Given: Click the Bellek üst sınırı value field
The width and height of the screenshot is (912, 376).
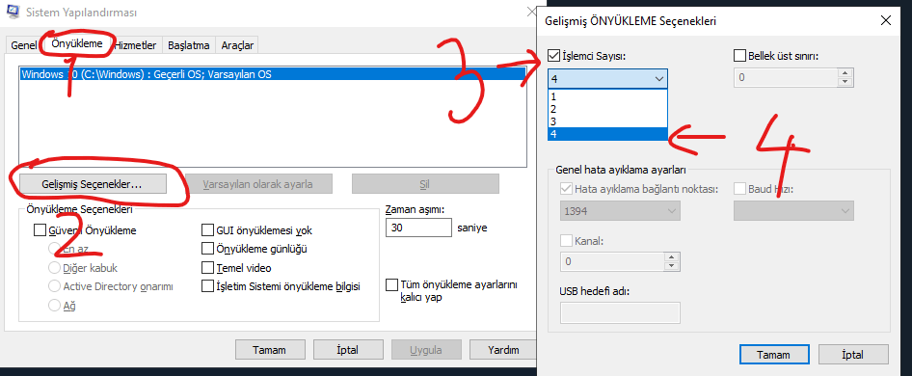Looking at the screenshot, I should (x=785, y=77).
